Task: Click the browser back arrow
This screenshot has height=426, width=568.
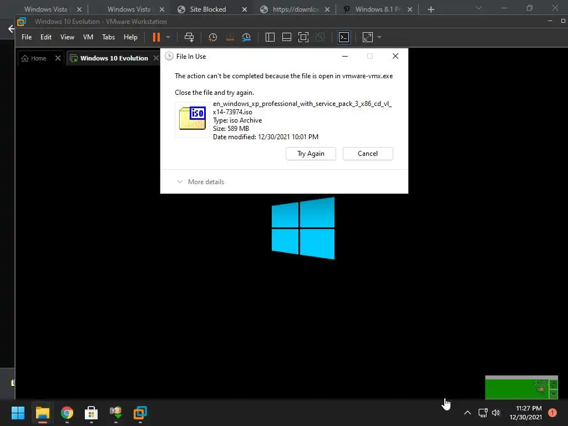Action: tap(11, 29)
